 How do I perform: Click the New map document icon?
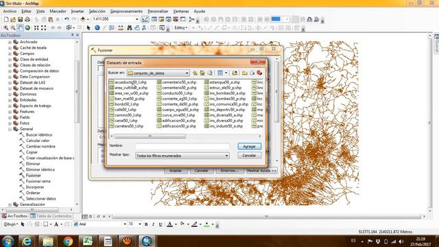point(6,19)
